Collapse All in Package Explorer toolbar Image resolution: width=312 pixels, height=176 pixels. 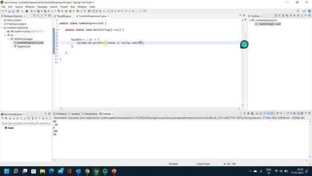click(35, 16)
